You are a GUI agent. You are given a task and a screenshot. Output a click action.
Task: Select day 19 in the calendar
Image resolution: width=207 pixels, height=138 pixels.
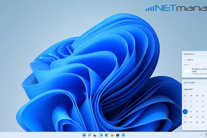point(185,117)
